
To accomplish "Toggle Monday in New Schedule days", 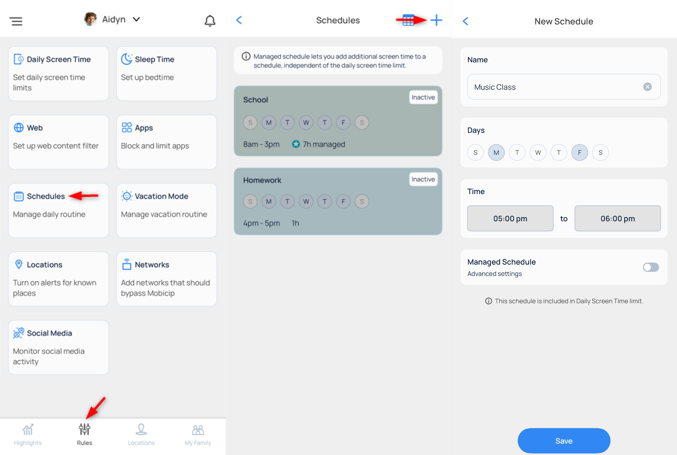I will coord(496,152).
